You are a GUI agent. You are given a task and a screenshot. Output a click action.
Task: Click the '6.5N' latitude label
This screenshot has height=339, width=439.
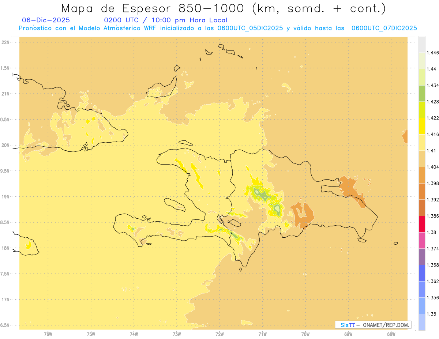click(5, 325)
